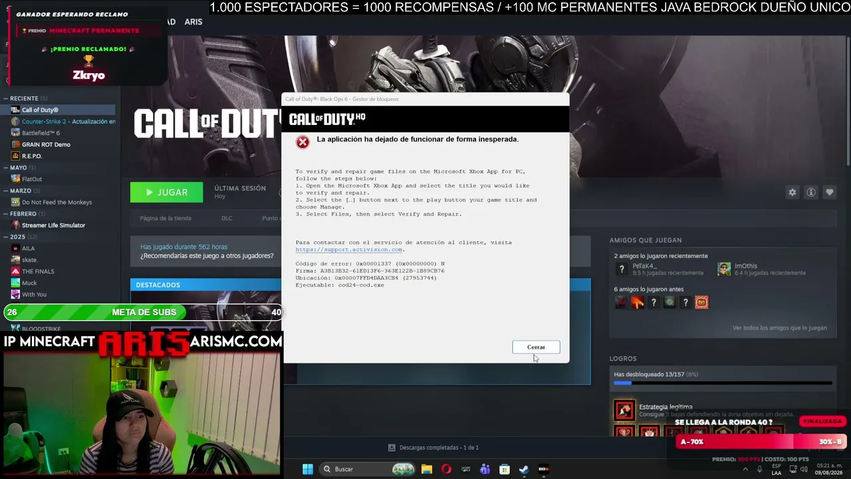Open Steam from taskbar
Screen dimensions: 851x479
point(524,469)
